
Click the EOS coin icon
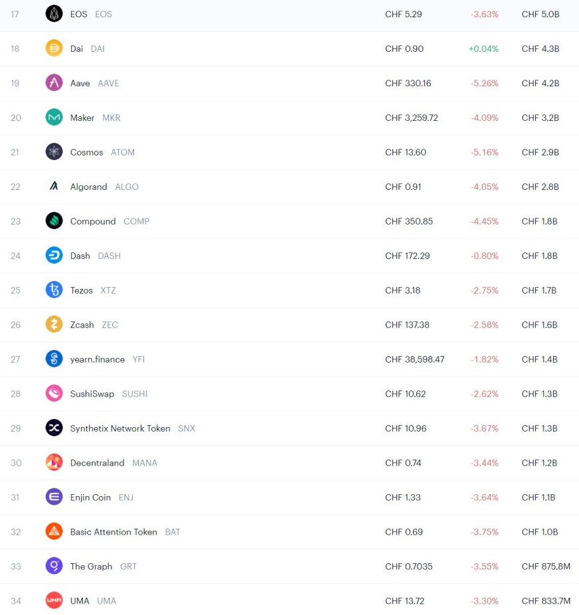click(x=54, y=14)
